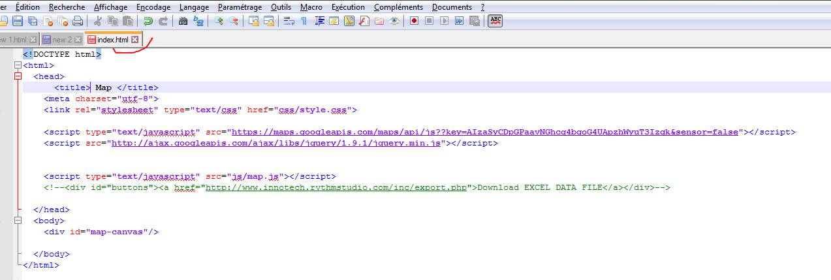The image size is (831, 280).
Task: Click the Find and Replace icon
Action: pyautogui.click(x=198, y=22)
